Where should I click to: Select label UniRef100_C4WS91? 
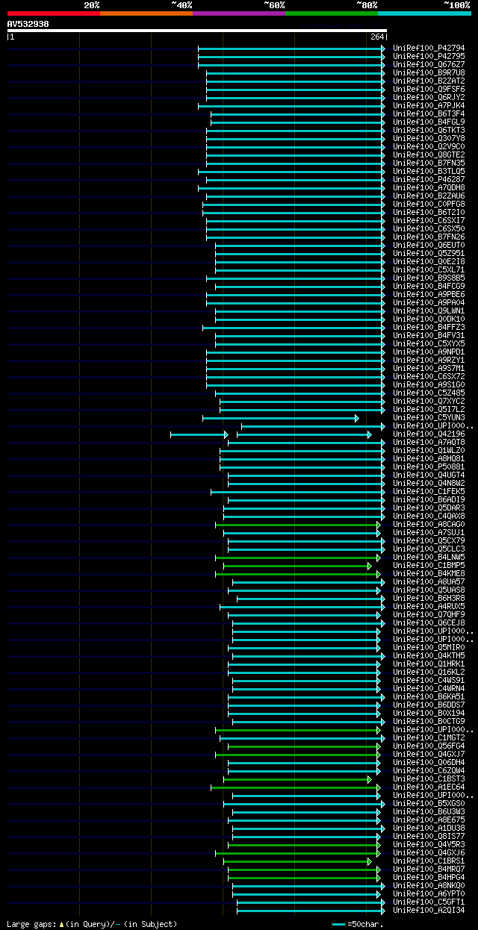[x=429, y=681]
